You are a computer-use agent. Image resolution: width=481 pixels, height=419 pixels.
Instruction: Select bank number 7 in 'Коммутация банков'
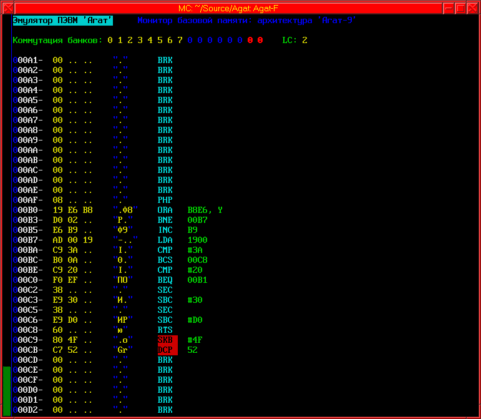pos(180,41)
